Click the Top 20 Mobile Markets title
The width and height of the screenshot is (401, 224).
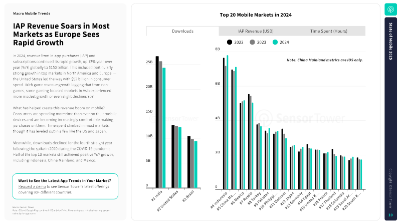pos(256,15)
